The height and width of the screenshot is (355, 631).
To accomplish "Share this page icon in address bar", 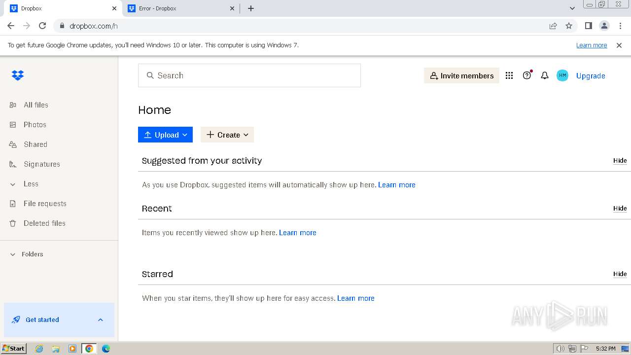I will click(x=553, y=26).
